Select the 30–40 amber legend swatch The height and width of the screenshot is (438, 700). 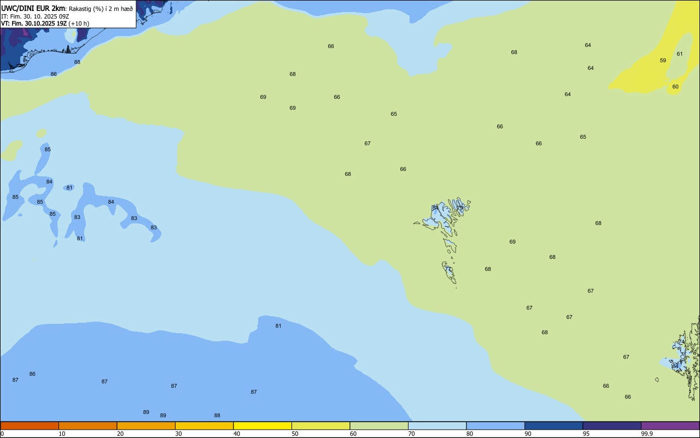pos(204,425)
